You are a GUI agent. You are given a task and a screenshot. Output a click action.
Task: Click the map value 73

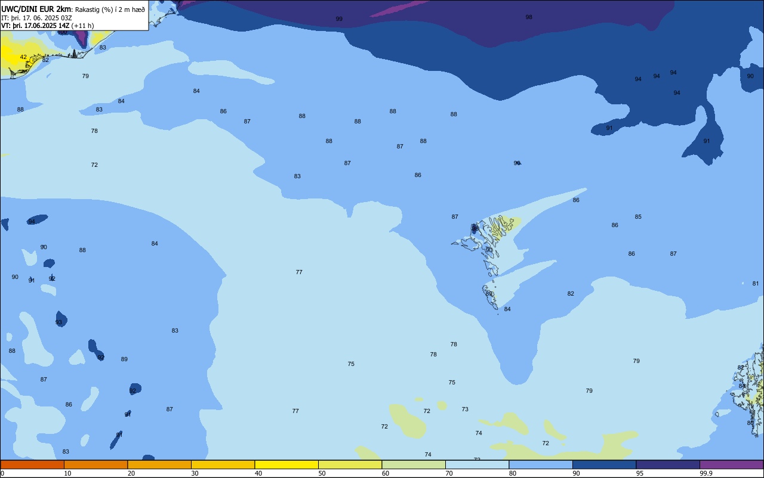(x=465, y=409)
